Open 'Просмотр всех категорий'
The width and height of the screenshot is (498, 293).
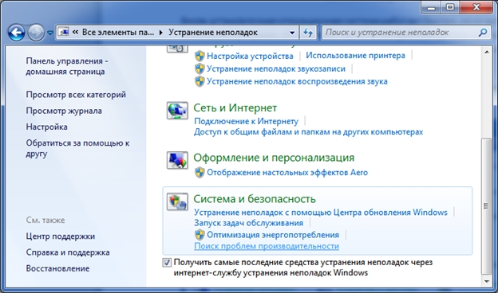tap(76, 95)
